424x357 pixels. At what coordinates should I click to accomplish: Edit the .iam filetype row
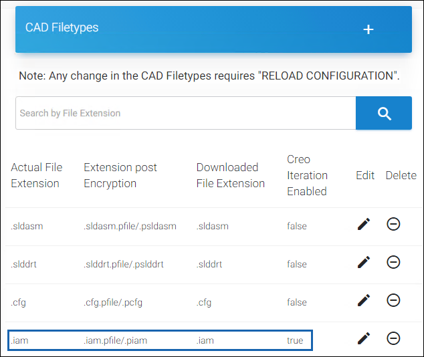[x=363, y=339]
